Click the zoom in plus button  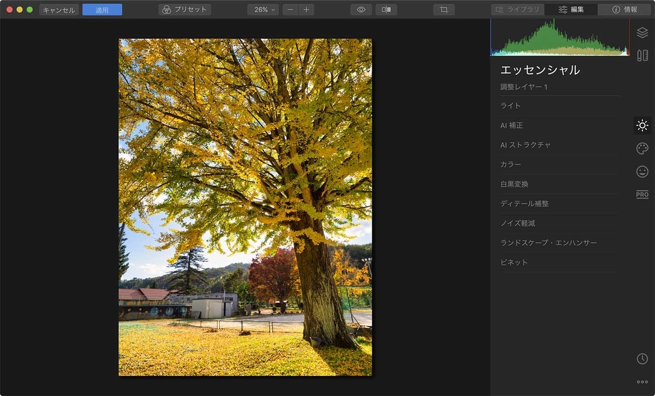(306, 10)
